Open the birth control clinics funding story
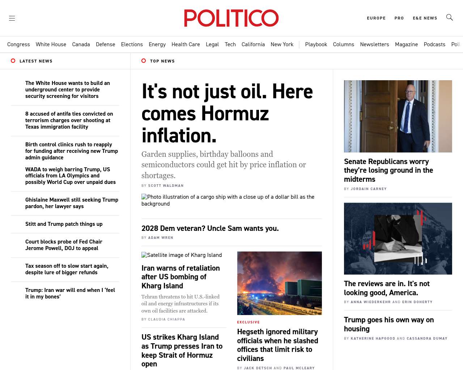The height and width of the screenshot is (370, 463). tap(72, 151)
